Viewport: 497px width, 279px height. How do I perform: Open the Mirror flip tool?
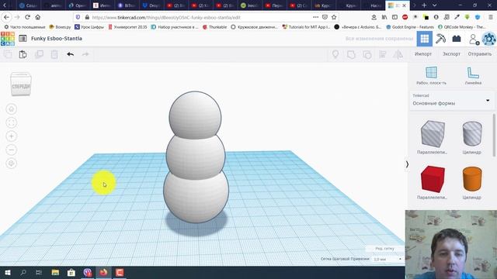(x=398, y=54)
